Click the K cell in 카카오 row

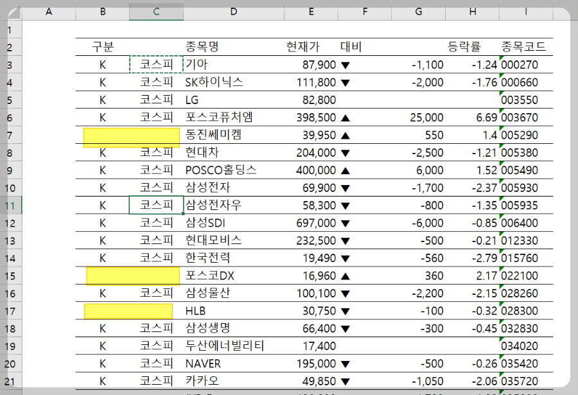103,382
